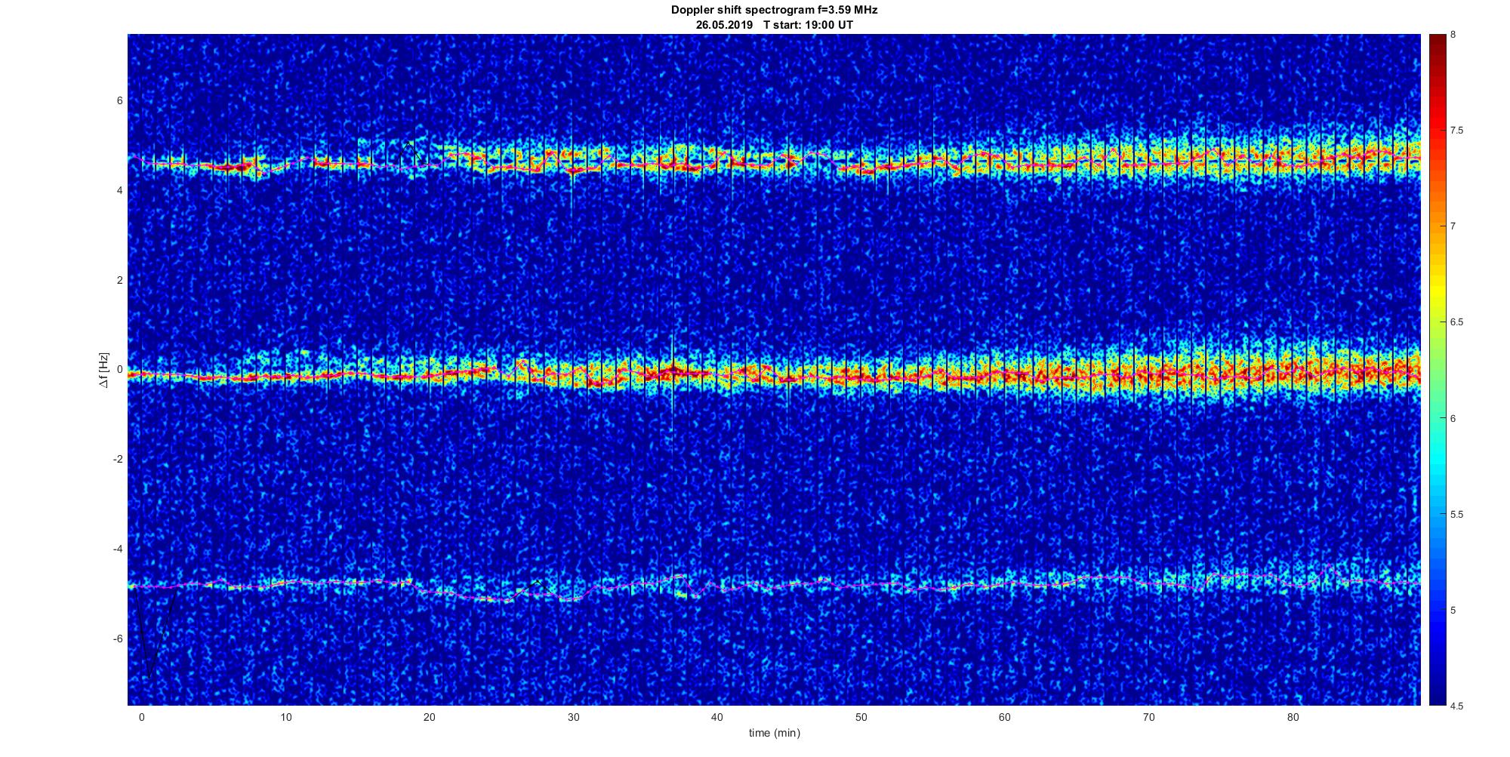
Task: Click the x-axis tick label '20'
Action: click(429, 717)
